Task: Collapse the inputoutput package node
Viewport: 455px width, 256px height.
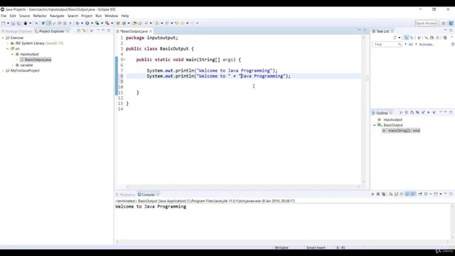Action: click(x=13, y=54)
